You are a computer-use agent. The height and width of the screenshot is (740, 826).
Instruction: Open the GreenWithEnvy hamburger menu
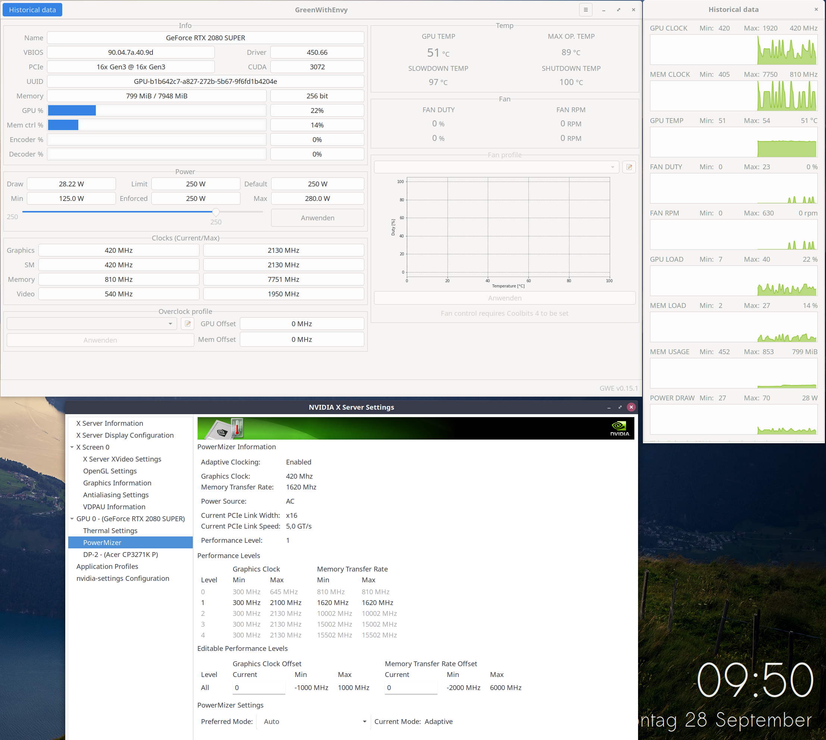[x=585, y=10]
